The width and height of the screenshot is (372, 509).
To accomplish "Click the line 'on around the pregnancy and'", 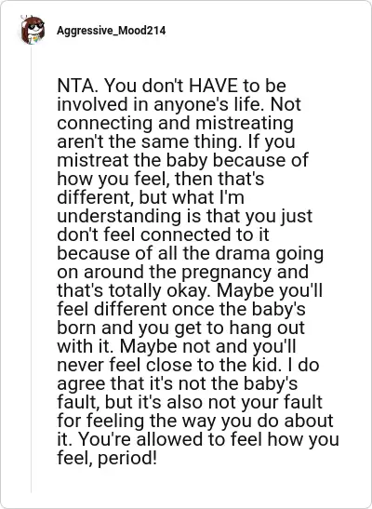I will click(182, 272).
